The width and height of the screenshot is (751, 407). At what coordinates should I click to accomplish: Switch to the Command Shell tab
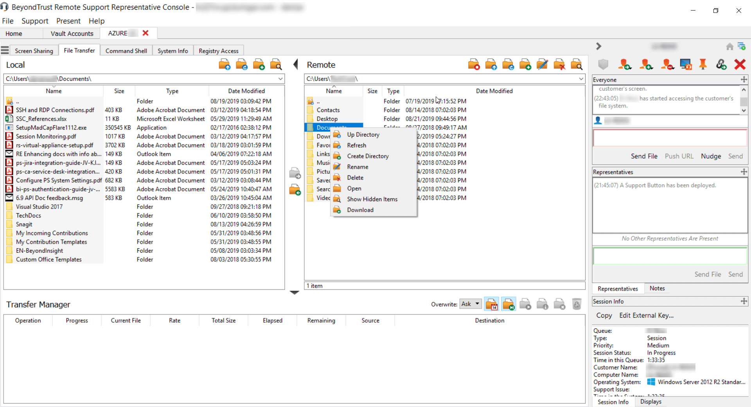126,51
